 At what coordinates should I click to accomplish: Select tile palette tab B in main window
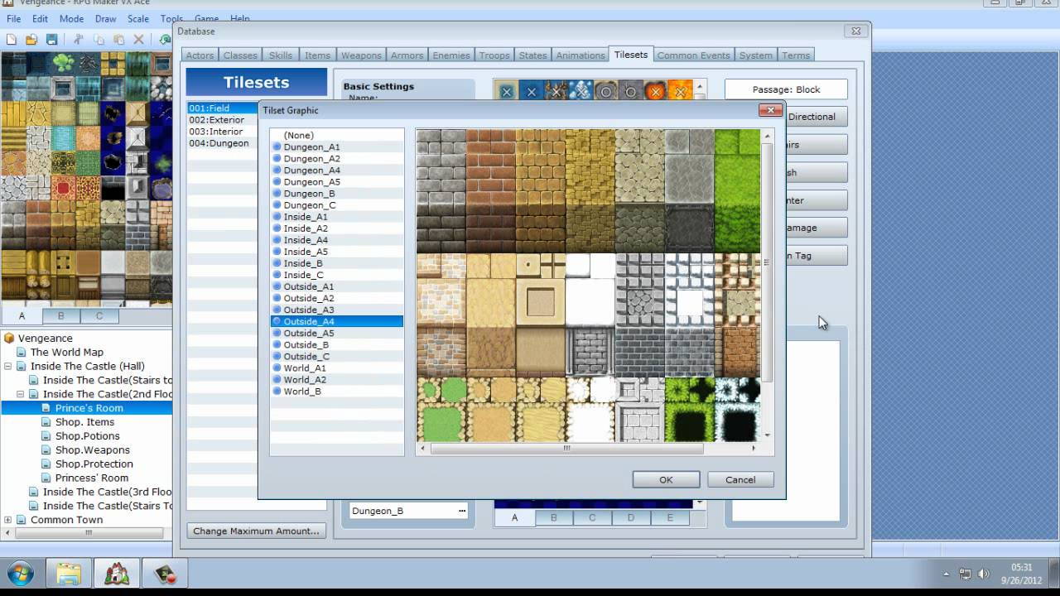(x=60, y=315)
